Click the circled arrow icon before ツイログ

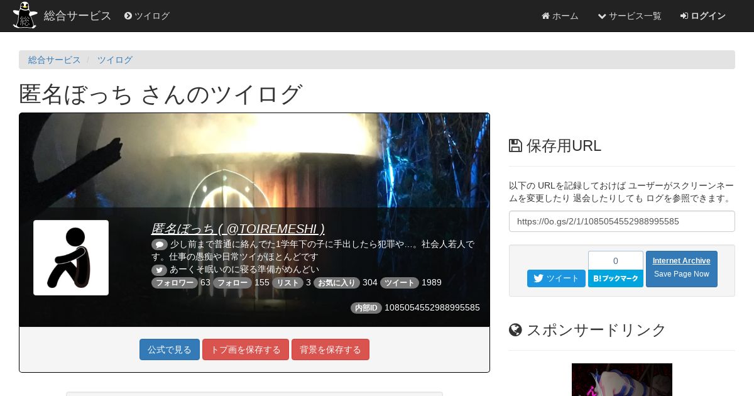[128, 16]
